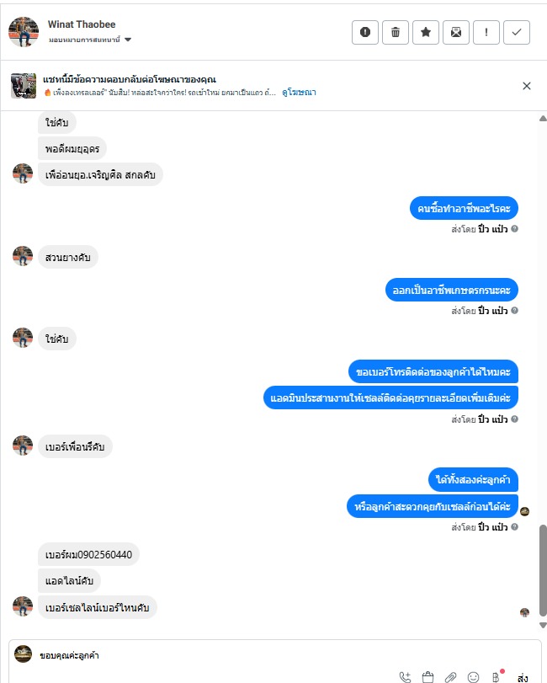The height and width of the screenshot is (683, 547).
Task: Open phone request icon in composer
Action: click(405, 677)
